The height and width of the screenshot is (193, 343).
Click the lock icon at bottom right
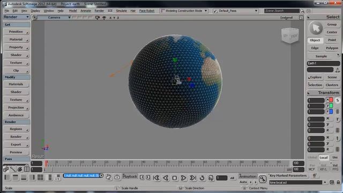[x=338, y=182]
